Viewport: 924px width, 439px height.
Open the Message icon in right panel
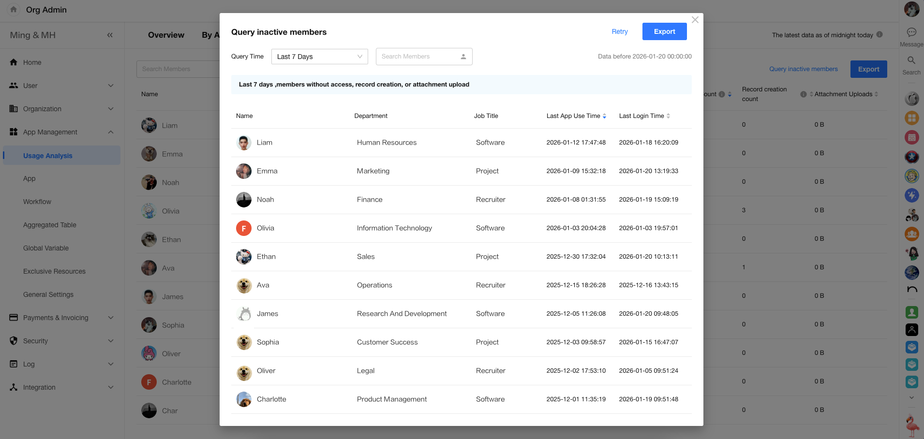coord(911,33)
